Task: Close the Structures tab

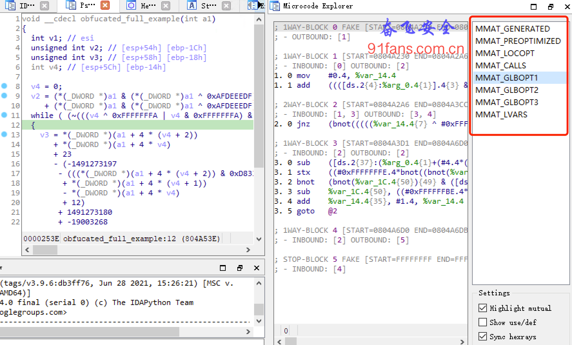Action: [226, 5]
